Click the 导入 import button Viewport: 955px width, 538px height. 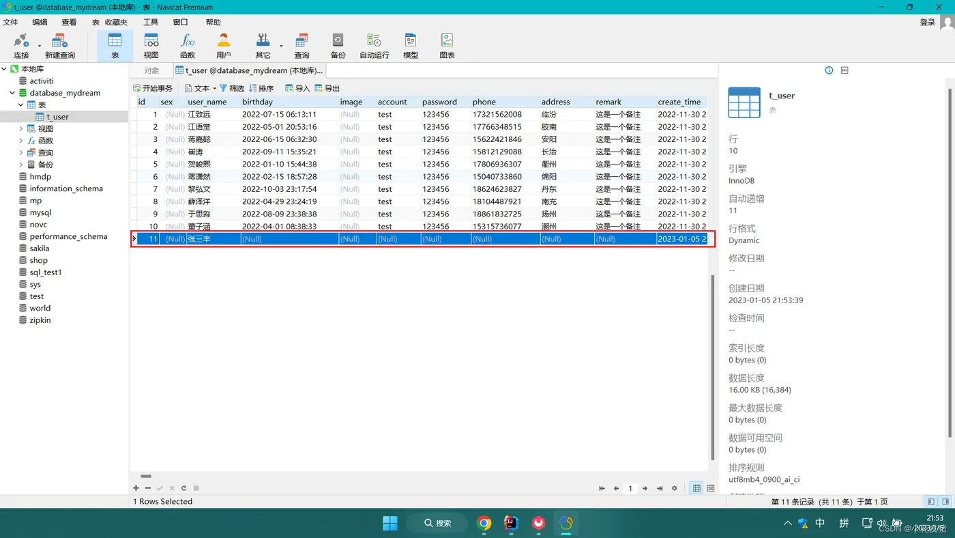(x=297, y=88)
